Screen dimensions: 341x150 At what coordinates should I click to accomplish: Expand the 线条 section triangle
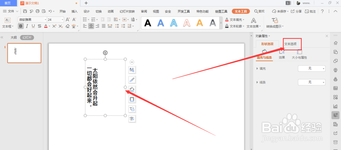point(257,82)
